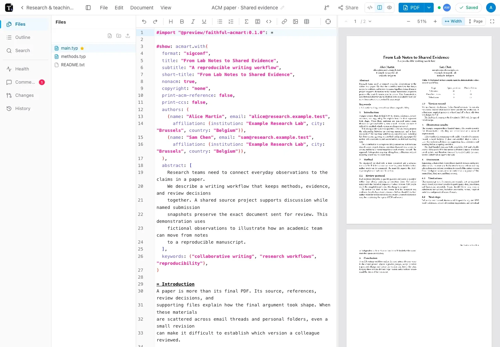The height and width of the screenshot is (347, 500).
Task: Click the Introduction heading in the editor
Action: click(175, 284)
